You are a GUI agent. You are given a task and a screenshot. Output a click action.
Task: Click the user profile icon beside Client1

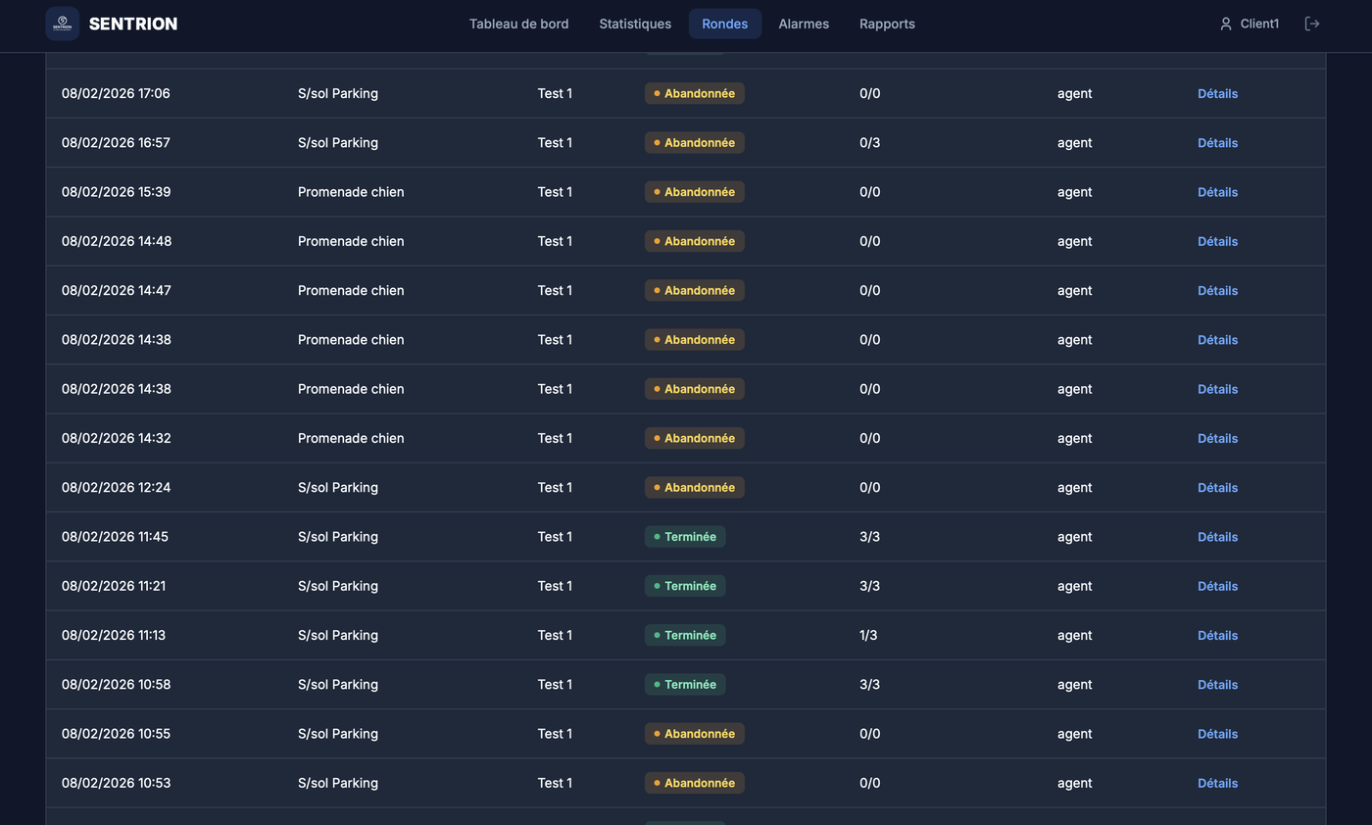tap(1225, 24)
